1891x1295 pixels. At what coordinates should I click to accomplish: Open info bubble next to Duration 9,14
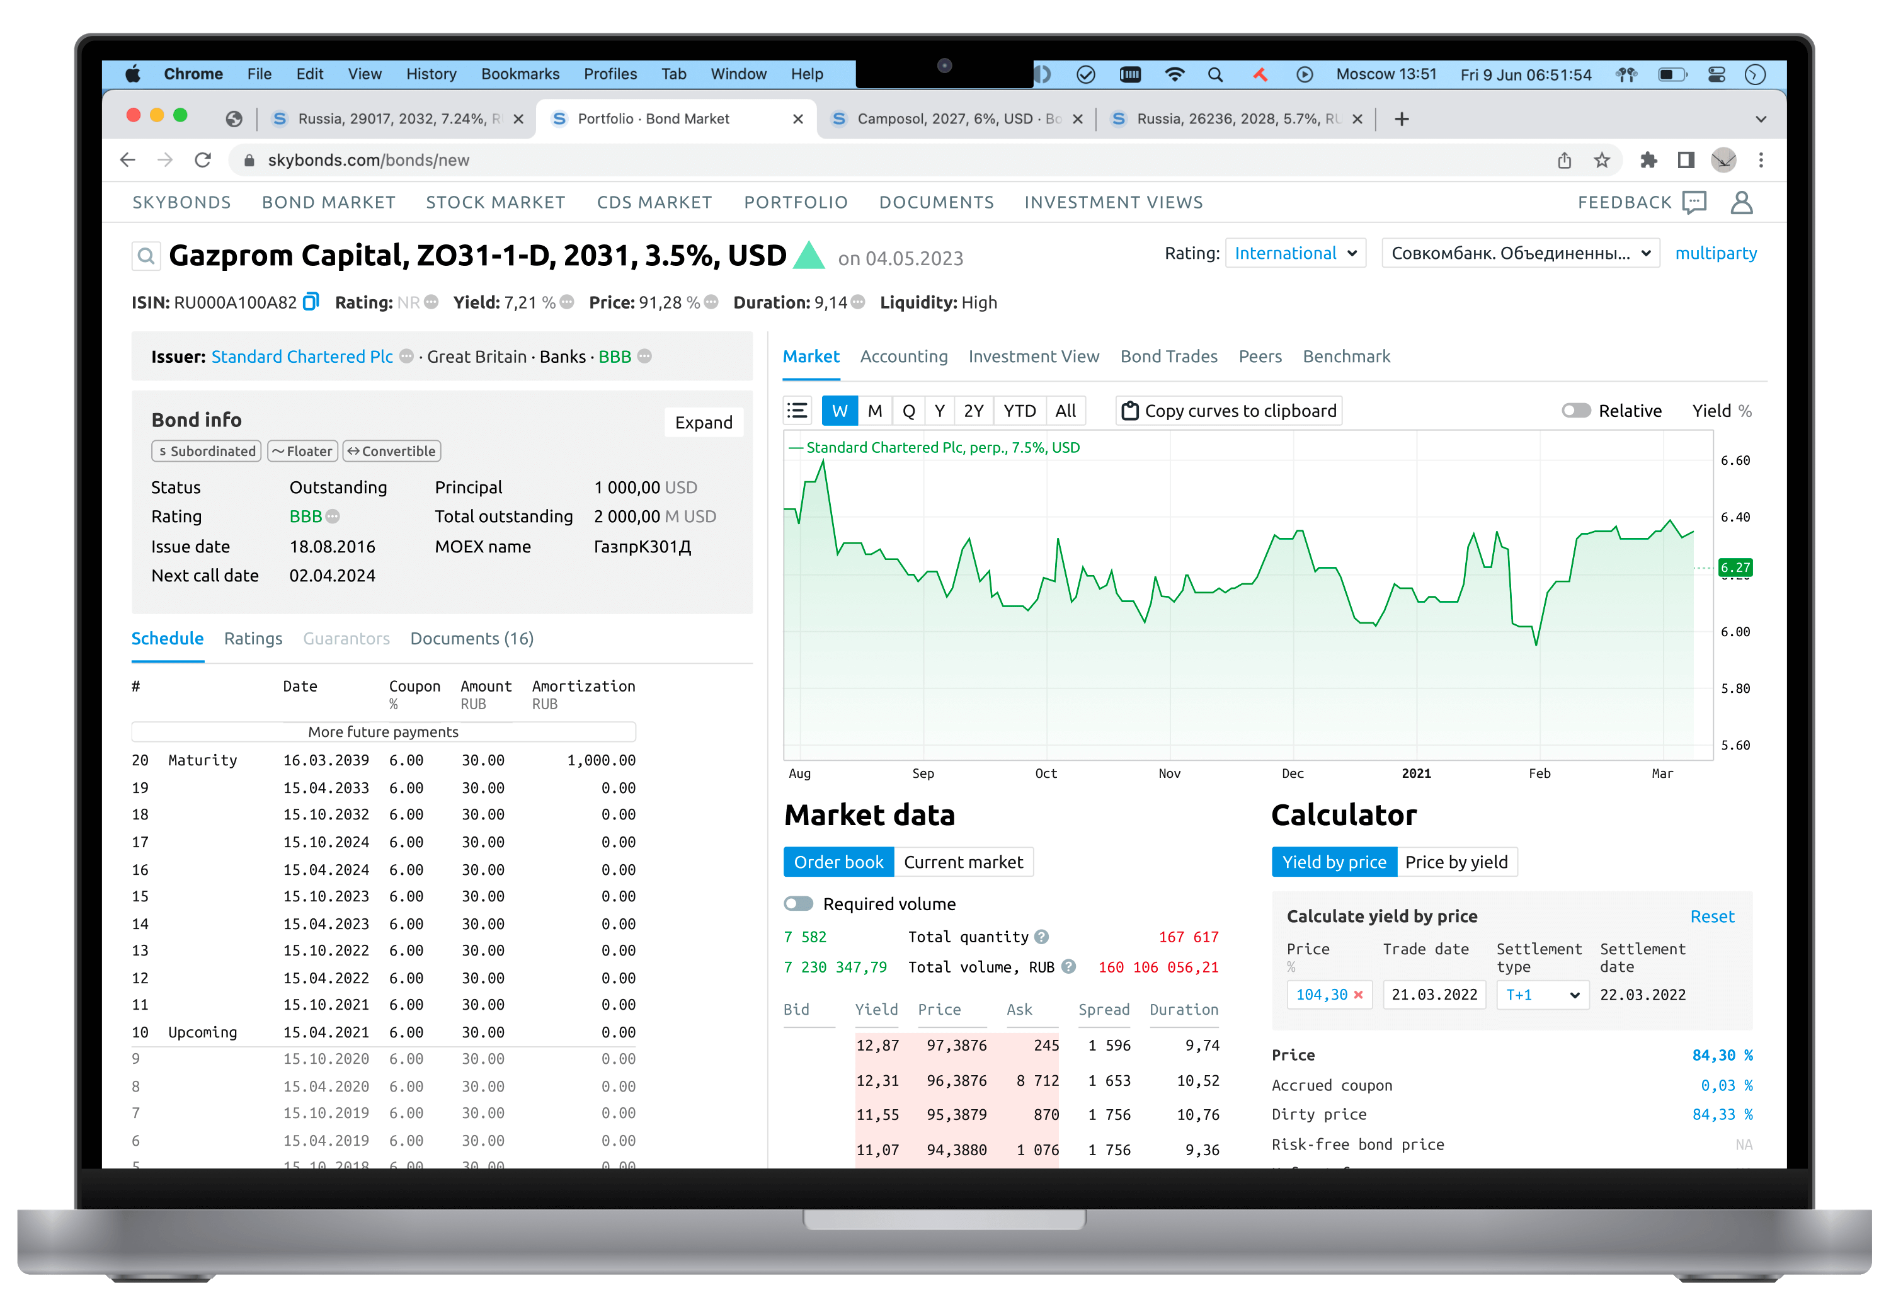pos(857,302)
